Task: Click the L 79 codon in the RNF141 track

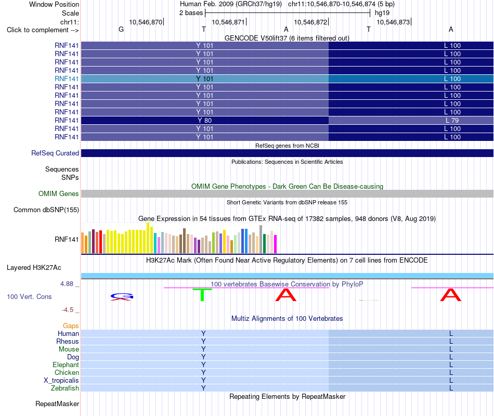Action: point(452,121)
